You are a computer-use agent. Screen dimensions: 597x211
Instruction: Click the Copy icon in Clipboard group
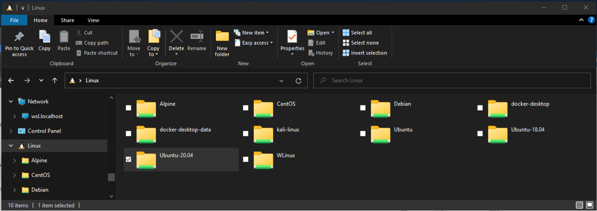[44, 36]
